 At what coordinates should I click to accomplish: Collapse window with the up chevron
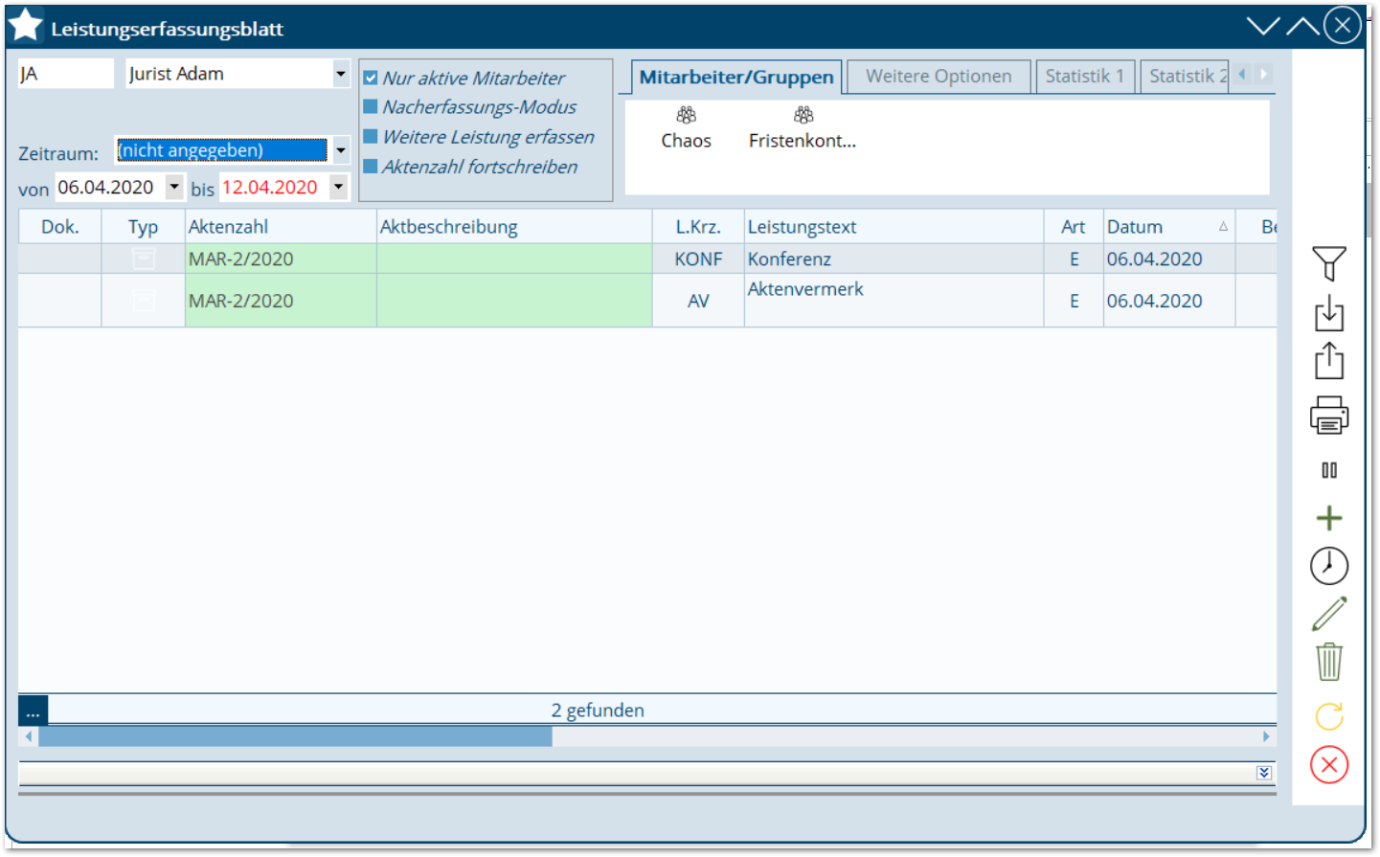[1302, 26]
